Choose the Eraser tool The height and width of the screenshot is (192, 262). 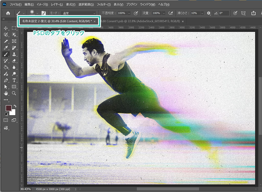click(14, 61)
